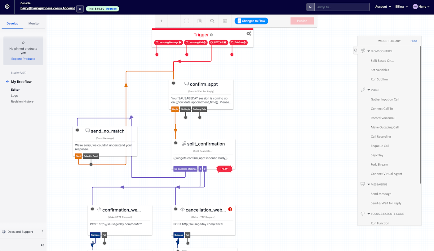The image size is (434, 251).
Task: Select the Subflow trigger pill
Action: pyautogui.click(x=239, y=42)
